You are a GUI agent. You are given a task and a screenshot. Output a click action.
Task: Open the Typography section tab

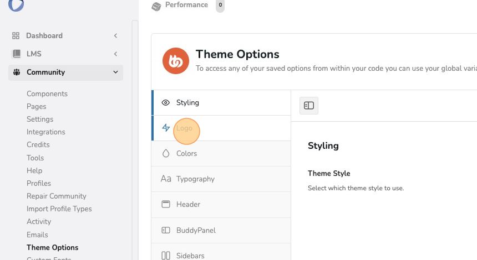pos(221,179)
